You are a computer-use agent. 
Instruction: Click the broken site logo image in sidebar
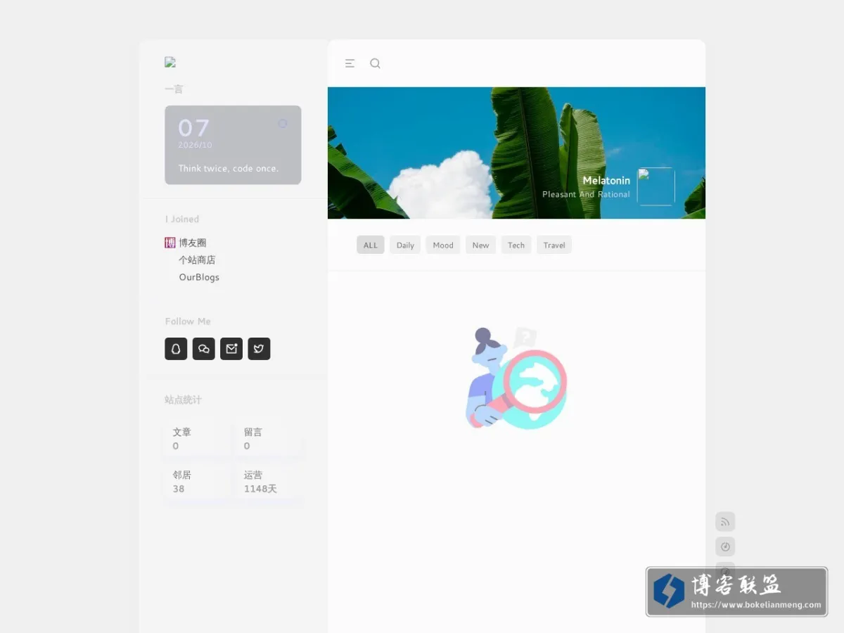tap(170, 63)
